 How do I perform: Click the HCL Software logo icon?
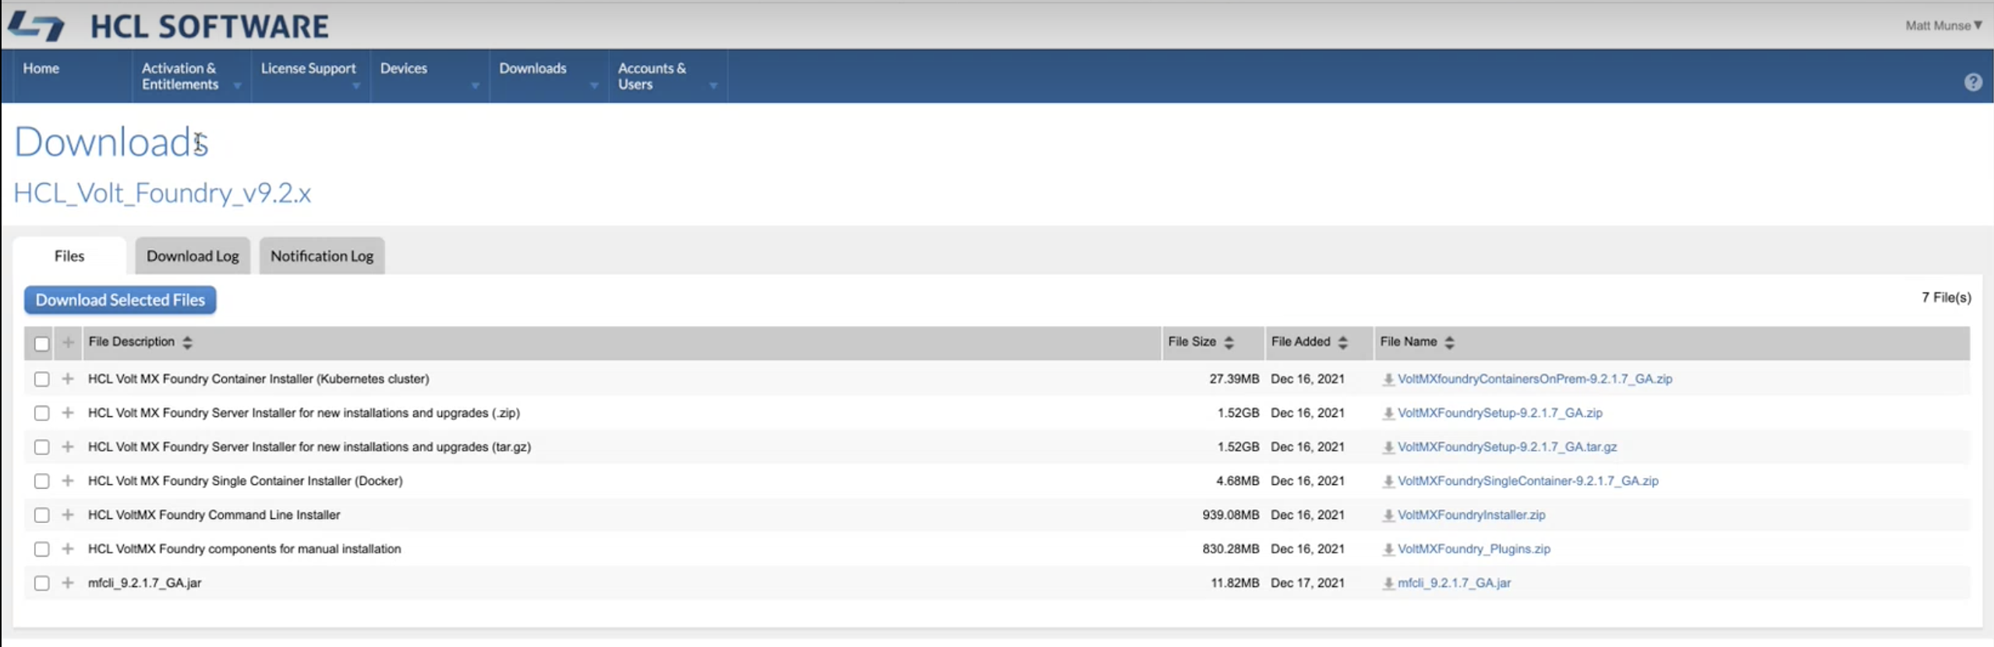click(x=36, y=26)
